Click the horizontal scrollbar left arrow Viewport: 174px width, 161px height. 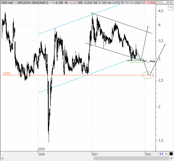click(3, 158)
